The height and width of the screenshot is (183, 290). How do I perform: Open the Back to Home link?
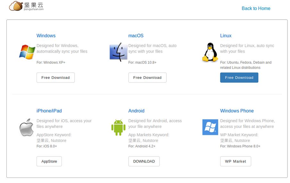coord(256,8)
